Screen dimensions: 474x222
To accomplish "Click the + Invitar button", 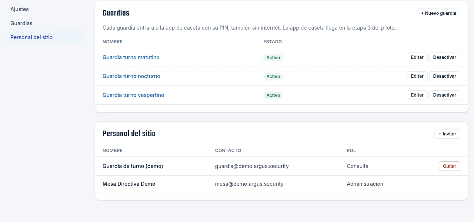I will 447,134.
